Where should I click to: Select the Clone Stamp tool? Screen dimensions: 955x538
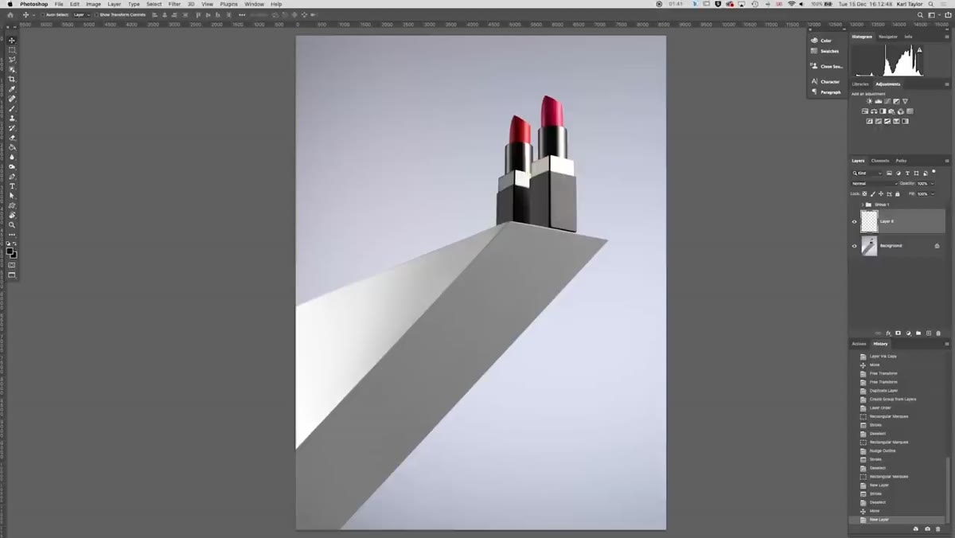click(x=12, y=118)
